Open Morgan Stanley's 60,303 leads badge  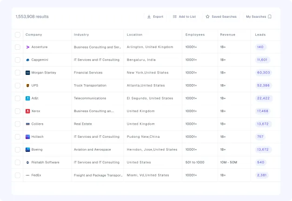click(264, 73)
